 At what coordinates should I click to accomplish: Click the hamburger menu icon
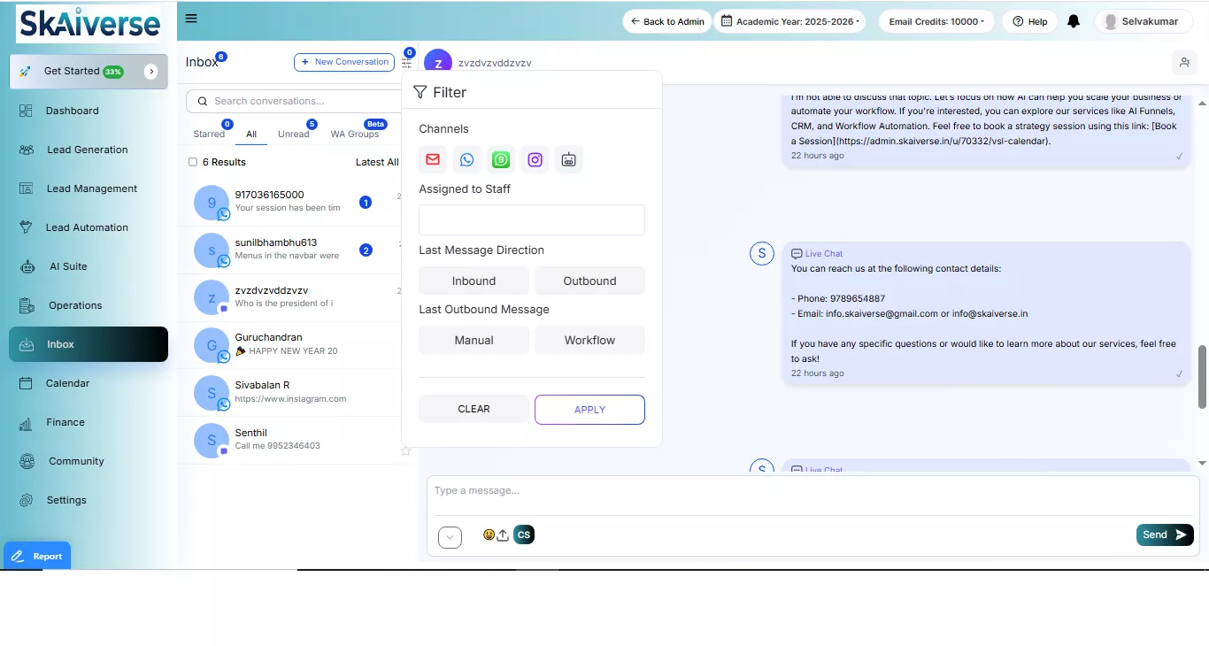click(x=191, y=19)
